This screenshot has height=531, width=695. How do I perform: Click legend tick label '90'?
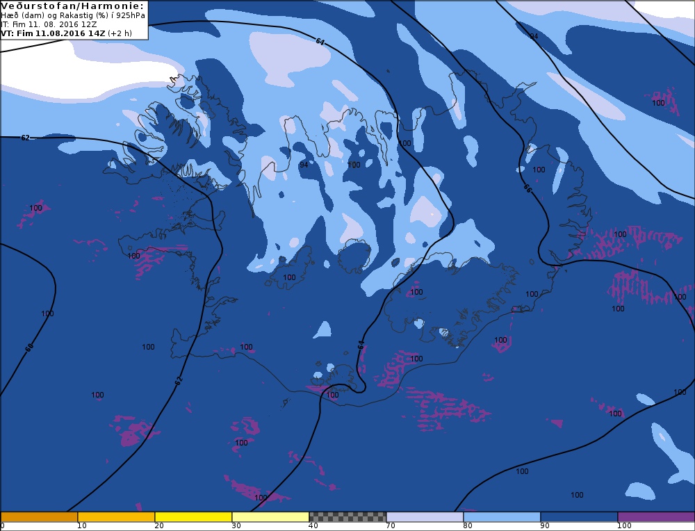click(545, 526)
